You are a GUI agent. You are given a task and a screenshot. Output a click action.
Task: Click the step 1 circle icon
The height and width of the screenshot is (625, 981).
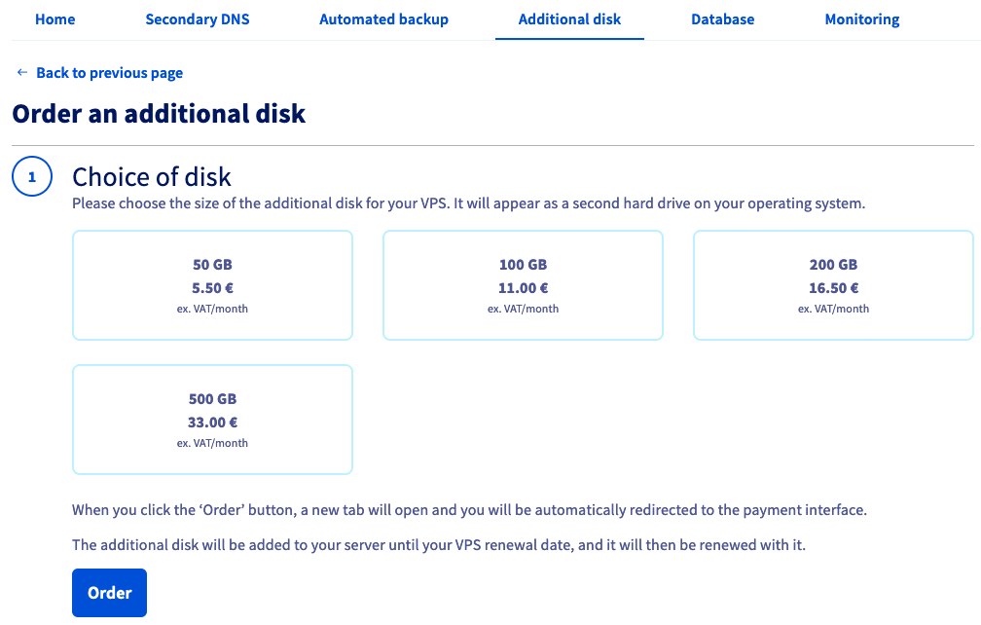pyautogui.click(x=31, y=177)
